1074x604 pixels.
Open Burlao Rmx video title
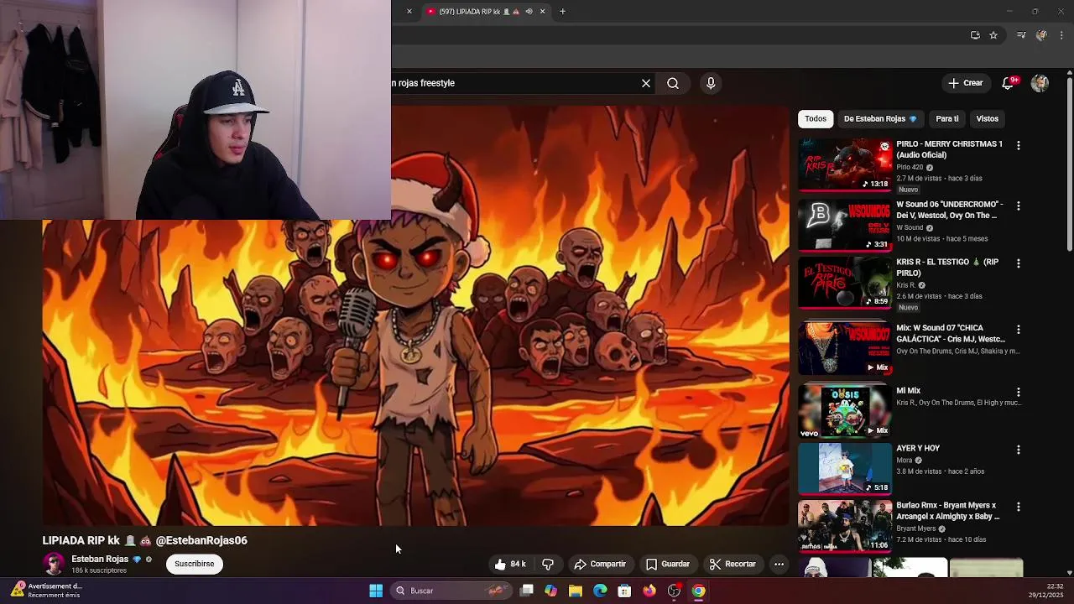[x=948, y=511]
